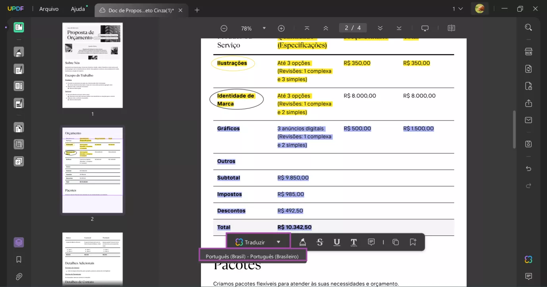Underline the selected text

pos(337,242)
